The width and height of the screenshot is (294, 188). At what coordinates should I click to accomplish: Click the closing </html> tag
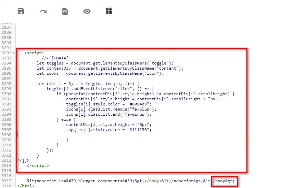[26, 186]
